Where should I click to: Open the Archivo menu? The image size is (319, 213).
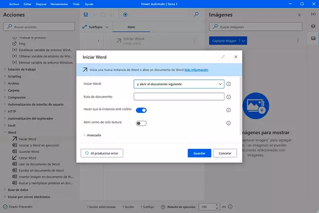point(14,4)
